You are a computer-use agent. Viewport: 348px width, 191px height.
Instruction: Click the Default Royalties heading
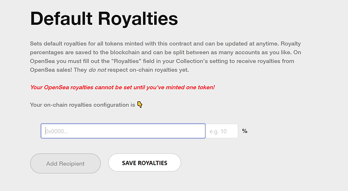[104, 19]
